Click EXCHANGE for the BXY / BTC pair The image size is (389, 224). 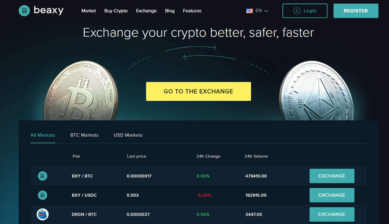332,176
